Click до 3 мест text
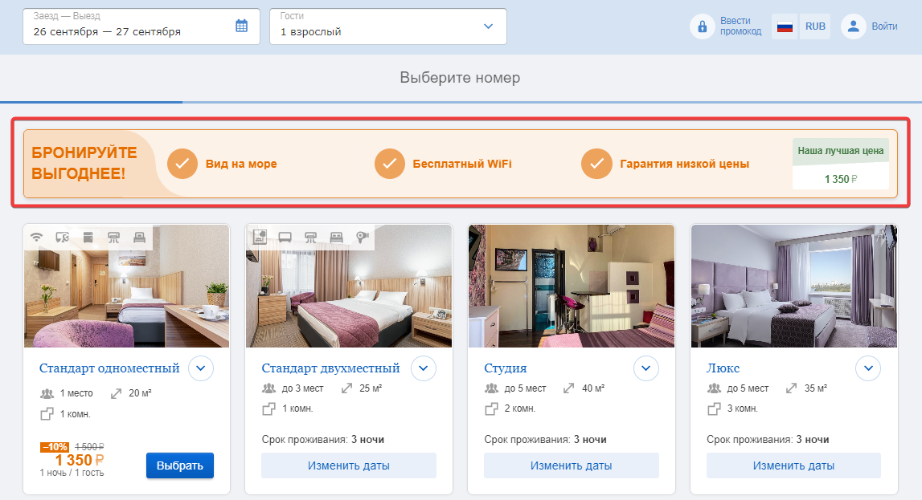The image size is (922, 500). (303, 388)
